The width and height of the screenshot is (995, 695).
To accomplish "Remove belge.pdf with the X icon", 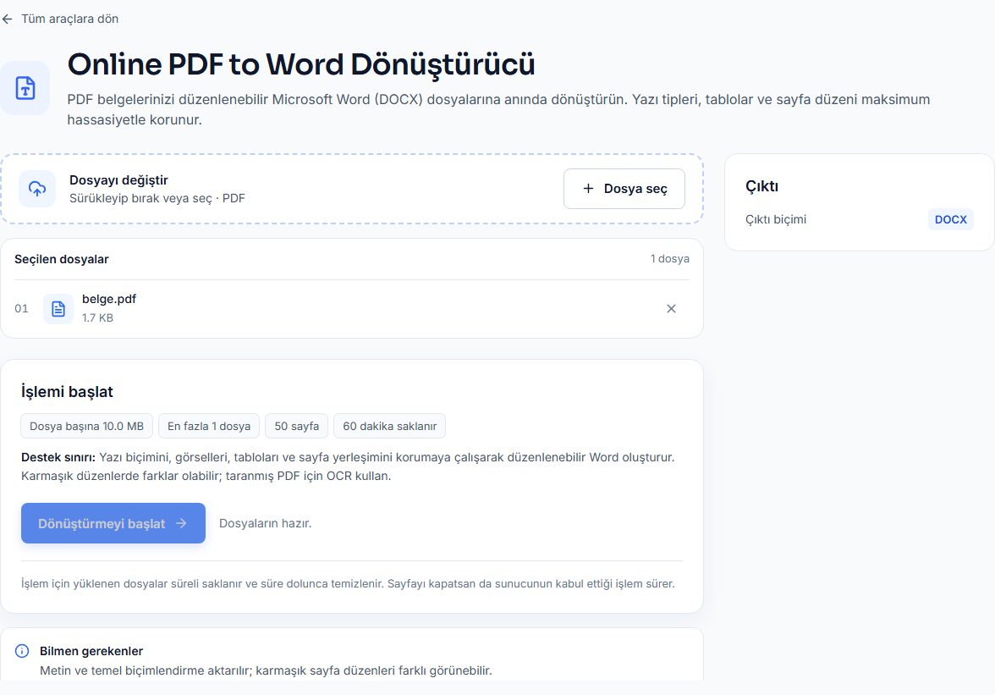I will 671,308.
